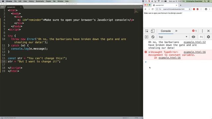Click the red S icon in menu bar
Viewport: 212px width, 119px height.
149,1
